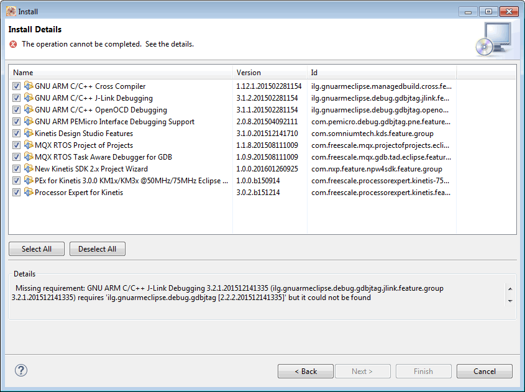Click feature icon beside GNU ARM C/C++ Cross Compiler
This screenshot has width=525, height=392.
coord(29,86)
